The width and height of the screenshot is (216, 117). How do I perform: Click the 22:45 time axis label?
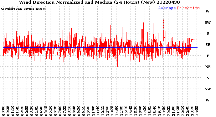click(187, 111)
